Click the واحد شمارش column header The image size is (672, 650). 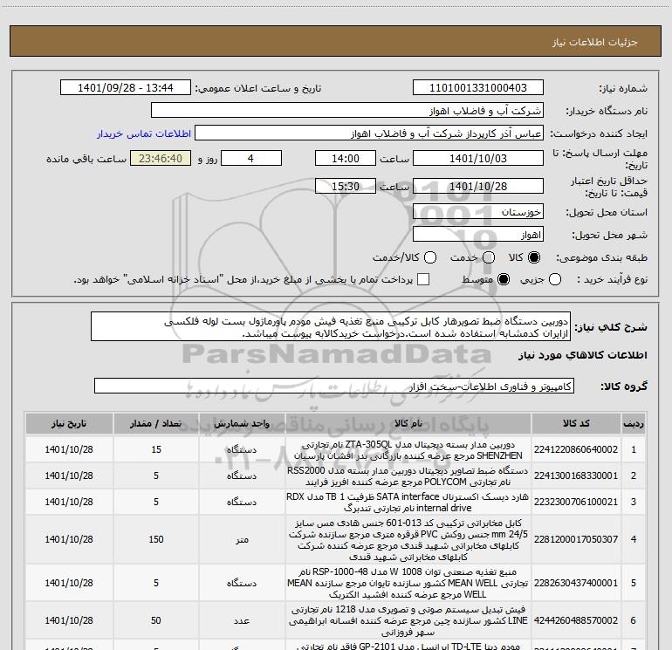point(242,424)
